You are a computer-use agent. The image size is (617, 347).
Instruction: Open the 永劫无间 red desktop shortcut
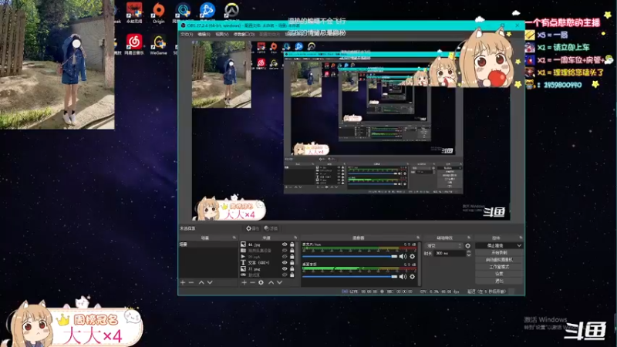point(134,12)
